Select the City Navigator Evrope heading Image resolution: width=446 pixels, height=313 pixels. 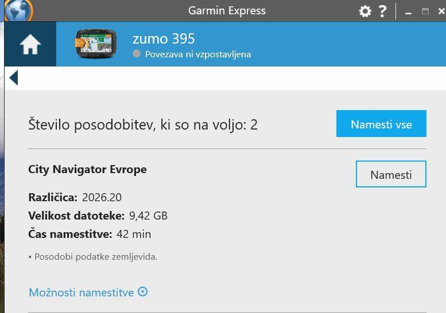(87, 170)
